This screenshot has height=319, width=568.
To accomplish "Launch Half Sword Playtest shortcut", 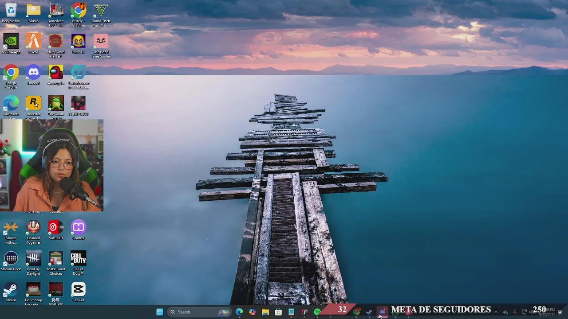I will (56, 47).
